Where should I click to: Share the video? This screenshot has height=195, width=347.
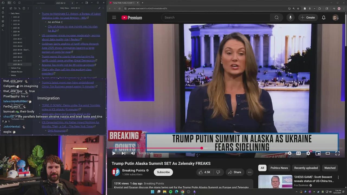click(x=234, y=172)
